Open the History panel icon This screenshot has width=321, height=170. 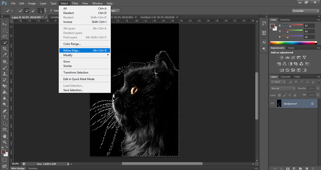[264, 23]
